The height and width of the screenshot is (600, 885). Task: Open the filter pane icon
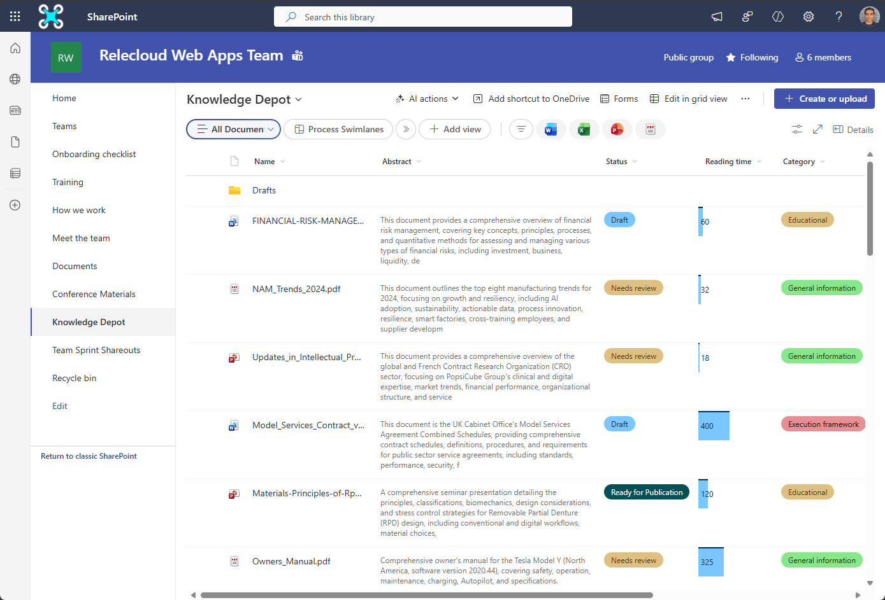tap(521, 129)
